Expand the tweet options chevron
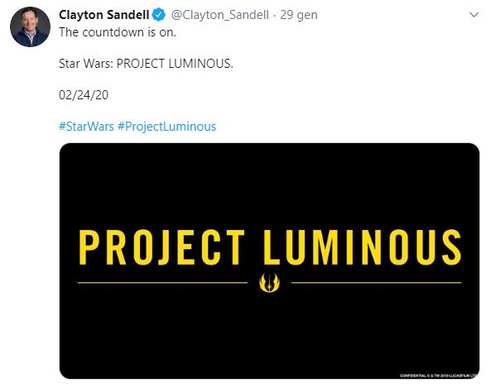 pyautogui.click(x=474, y=15)
